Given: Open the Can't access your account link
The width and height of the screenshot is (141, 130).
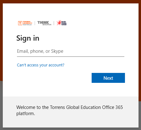Looking at the screenshot, I should pyautogui.click(x=41, y=65).
